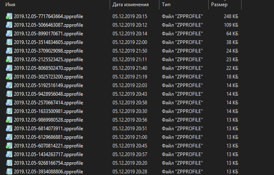
Task: Select file name 2019.12.05-5066463087.zpprofile
Action: (x=48, y=25)
